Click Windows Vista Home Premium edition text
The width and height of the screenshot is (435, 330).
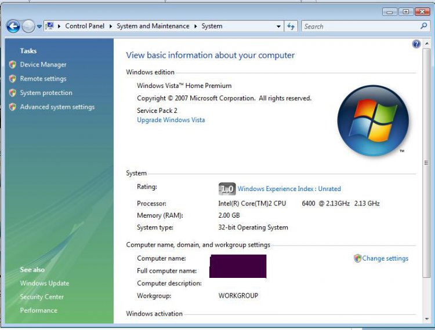[184, 86]
